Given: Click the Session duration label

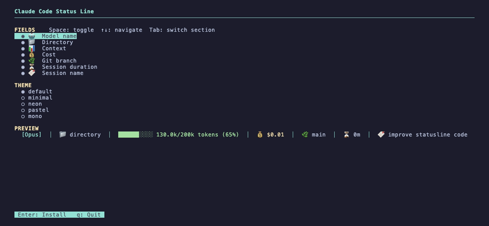Looking at the screenshot, I should pyautogui.click(x=70, y=67).
